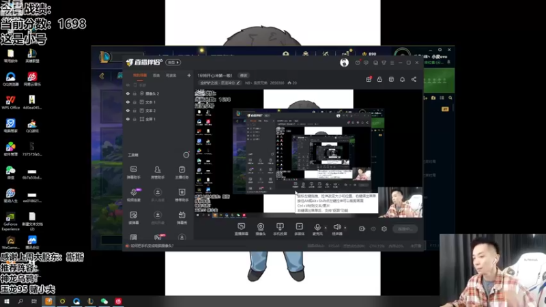Select 摄像头 2 source row

(158, 93)
